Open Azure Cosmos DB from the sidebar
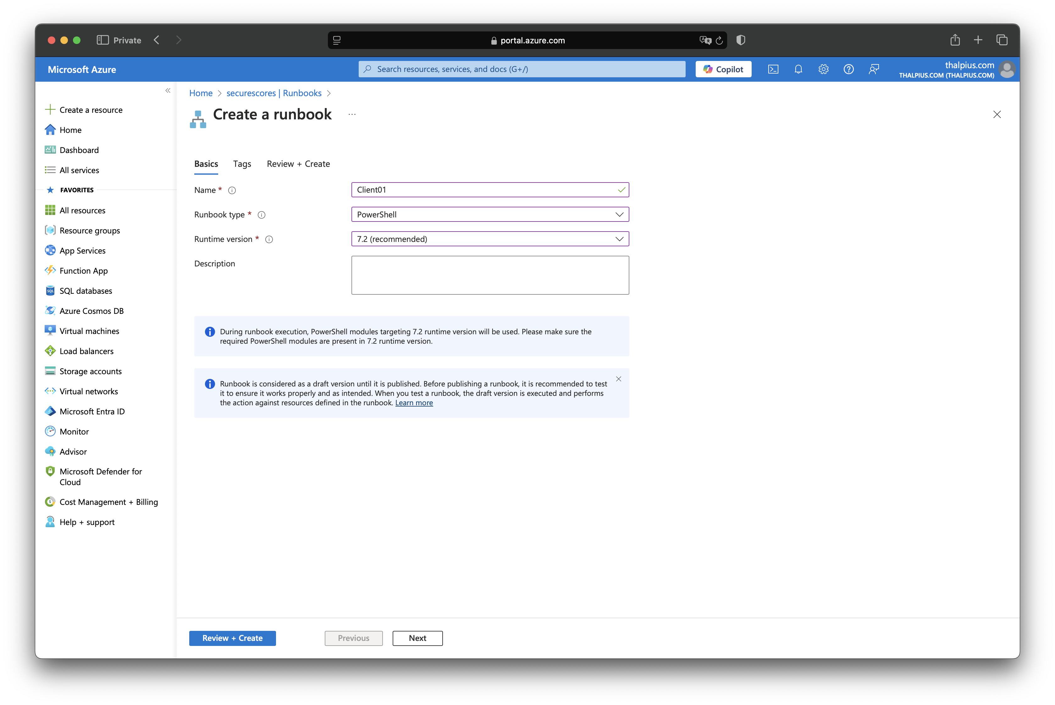This screenshot has width=1055, height=705. click(92, 310)
